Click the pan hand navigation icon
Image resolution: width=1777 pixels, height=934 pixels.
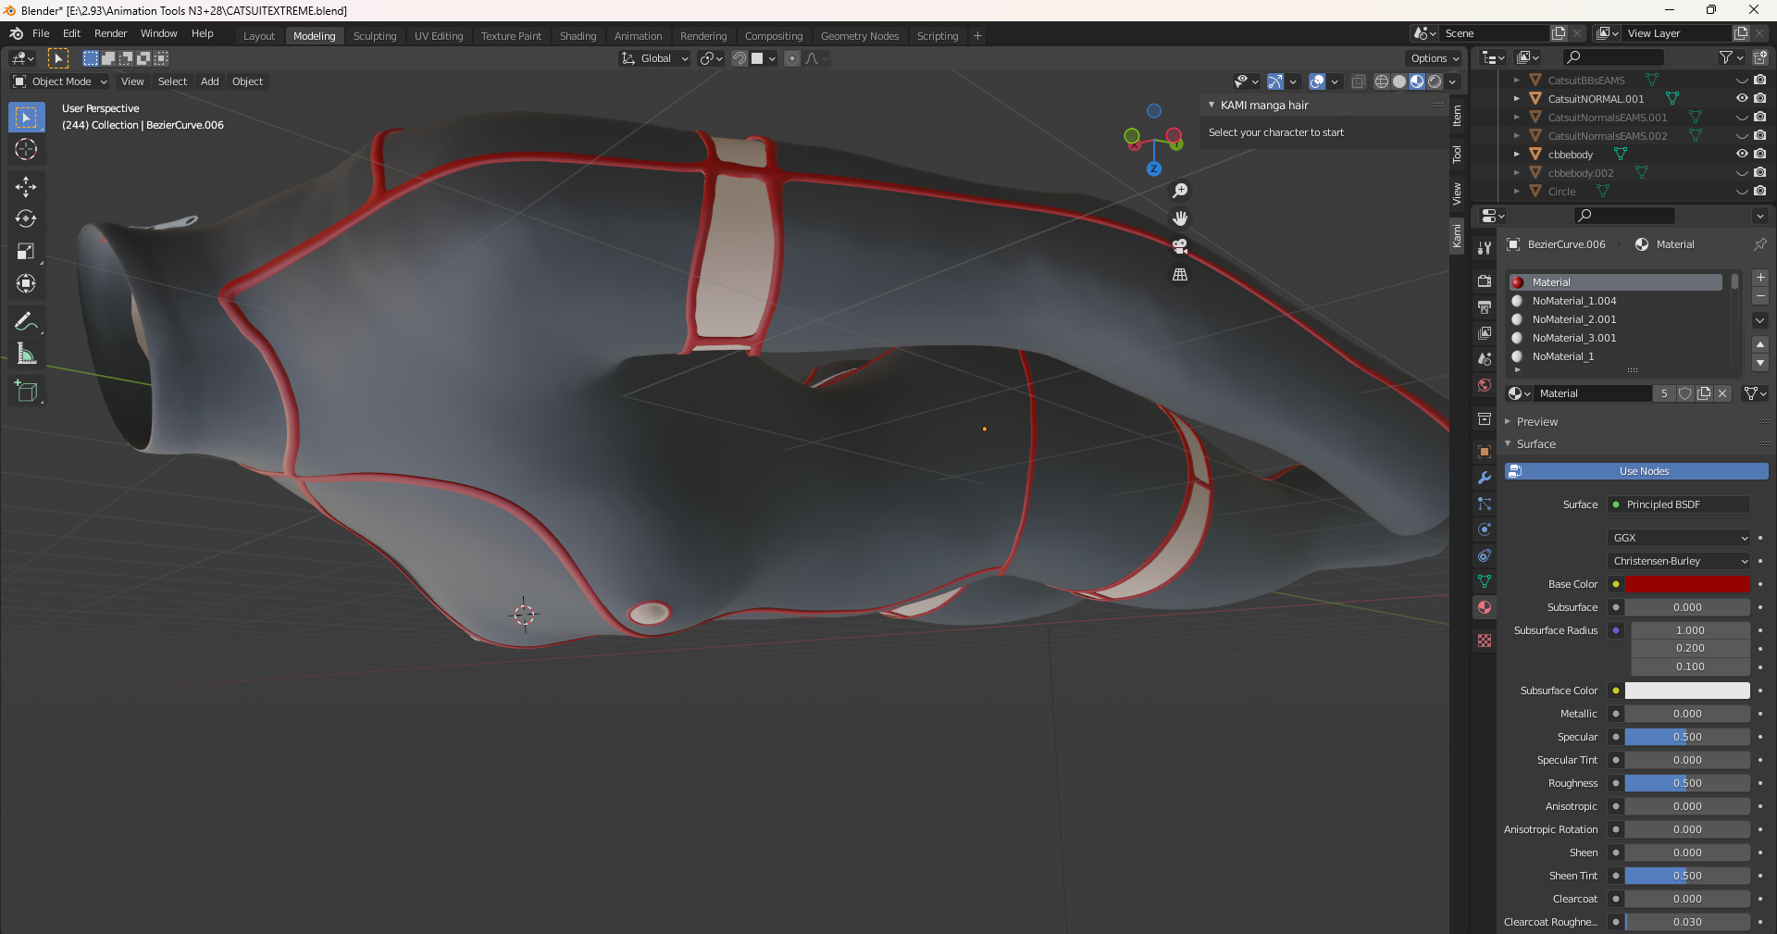point(1180,218)
